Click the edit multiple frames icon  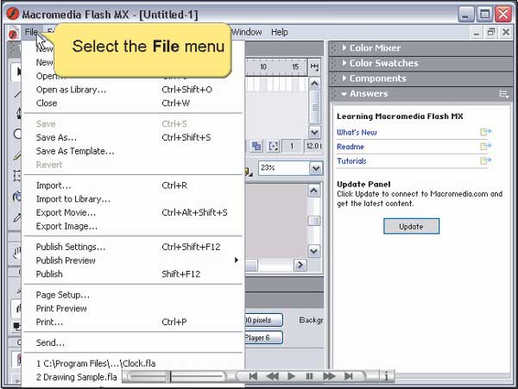[256, 146]
